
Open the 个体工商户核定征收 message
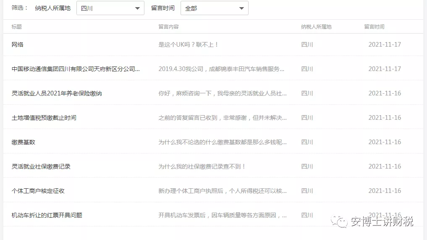(x=38, y=191)
